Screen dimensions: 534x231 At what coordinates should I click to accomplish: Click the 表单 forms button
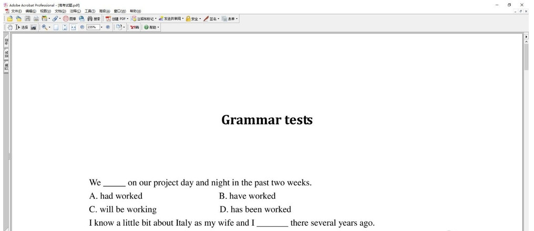[228, 19]
